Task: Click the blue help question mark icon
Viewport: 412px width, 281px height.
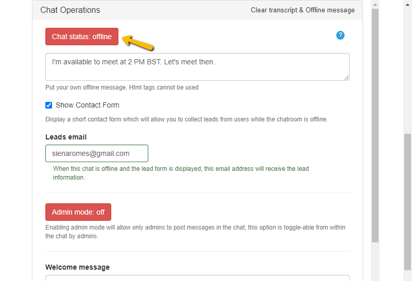Action: [x=340, y=36]
